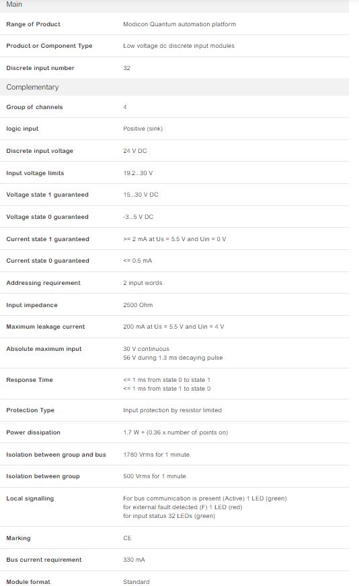This screenshot has height=586, width=359.
Task: Select the 2500 Ohm impedance value
Action: point(138,305)
